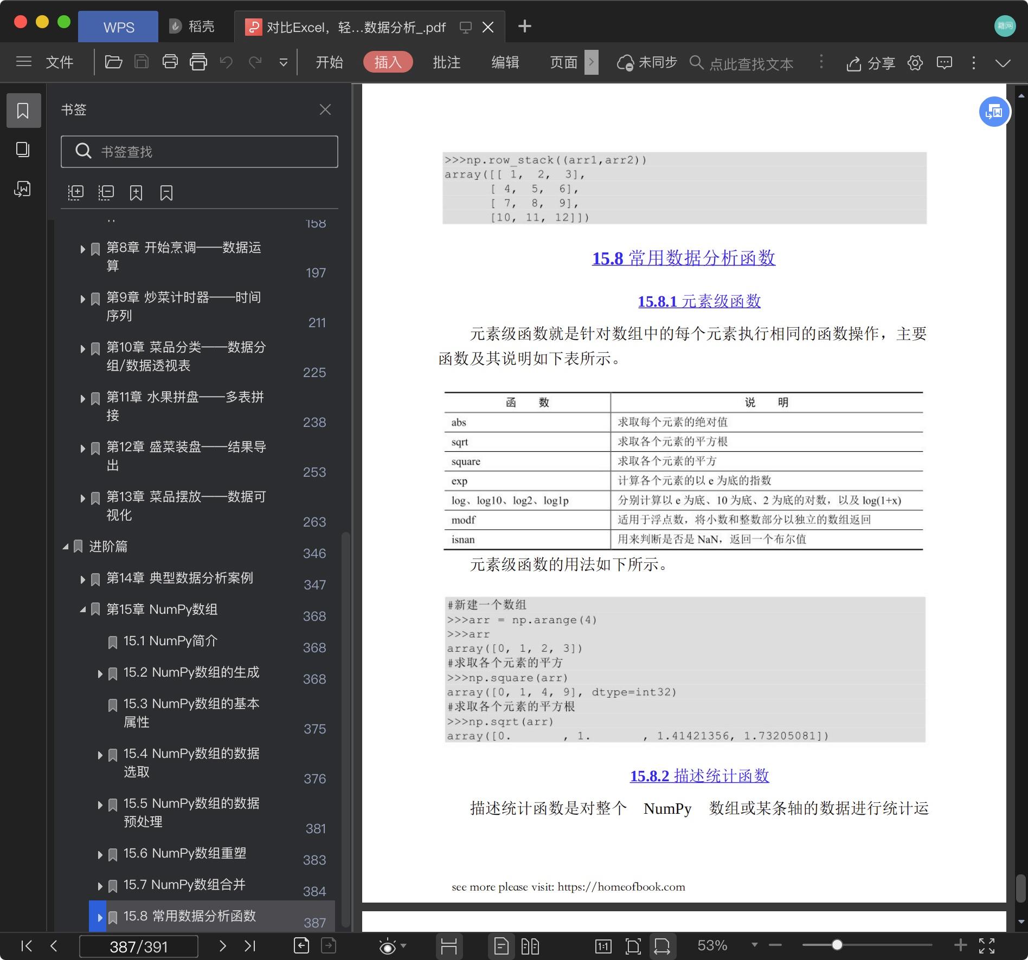Toggle two-page view mode
1028x960 pixels.
point(530,946)
